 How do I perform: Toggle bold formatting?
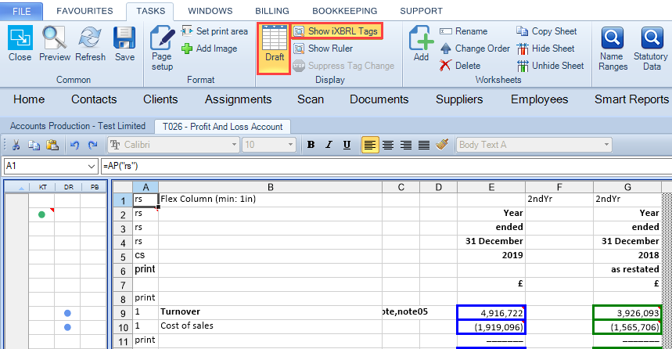tap(311, 145)
